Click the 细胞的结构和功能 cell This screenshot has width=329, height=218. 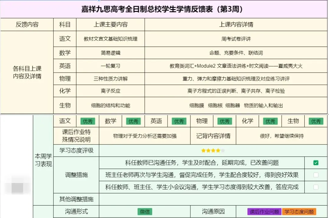tap(111, 105)
